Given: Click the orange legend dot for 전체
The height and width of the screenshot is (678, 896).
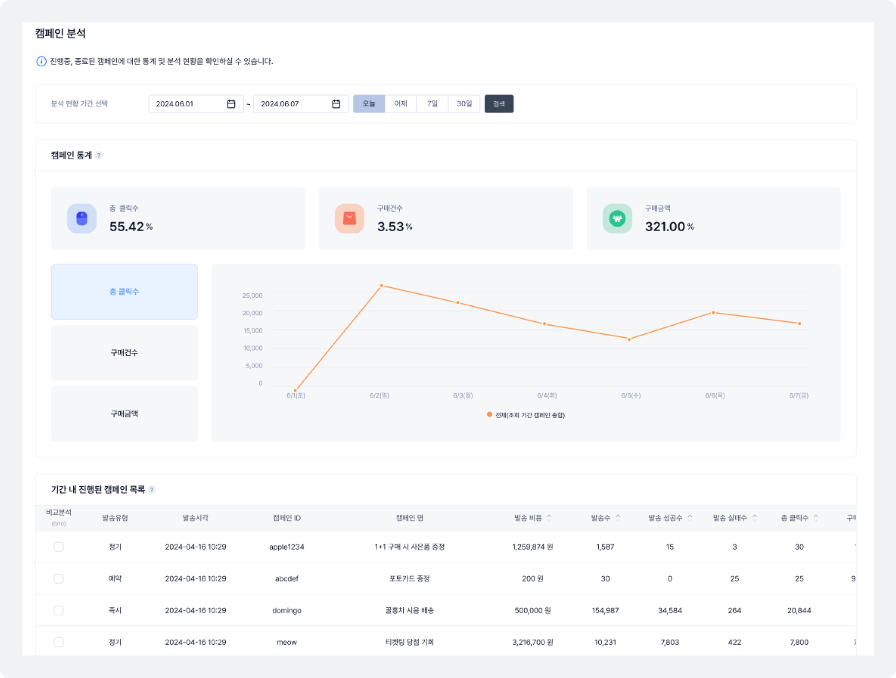Looking at the screenshot, I should (489, 414).
